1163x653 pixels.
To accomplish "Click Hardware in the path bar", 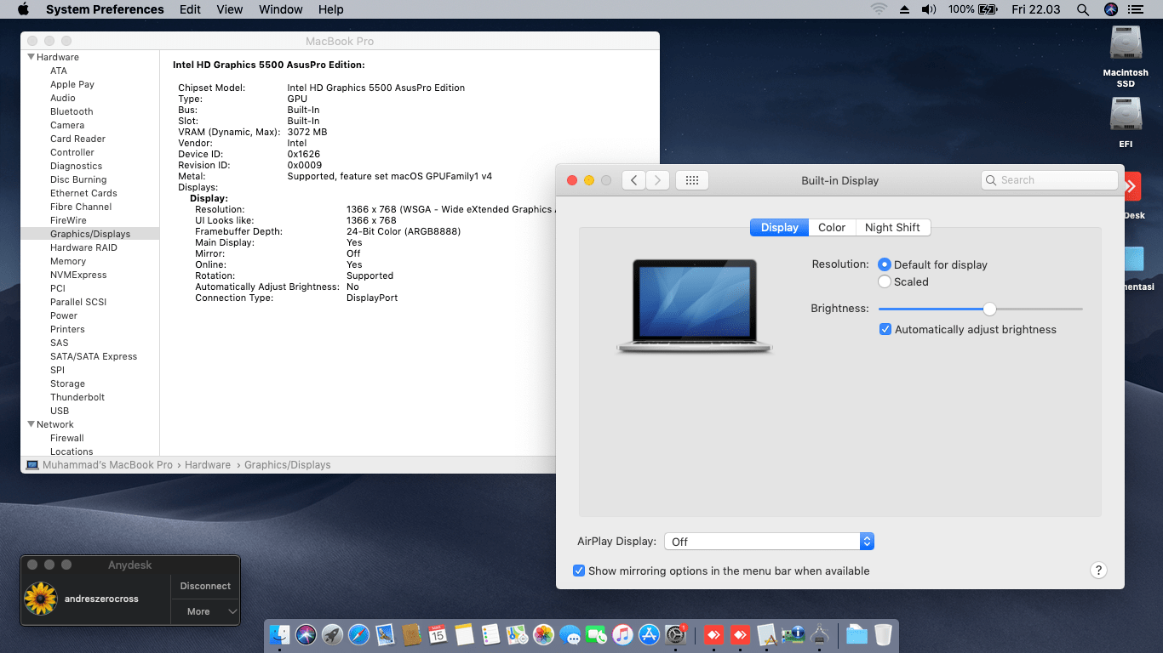I will coord(208,465).
